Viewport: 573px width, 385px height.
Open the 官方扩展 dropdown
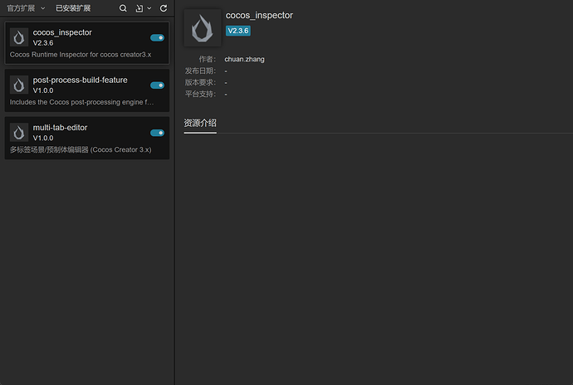coord(26,8)
